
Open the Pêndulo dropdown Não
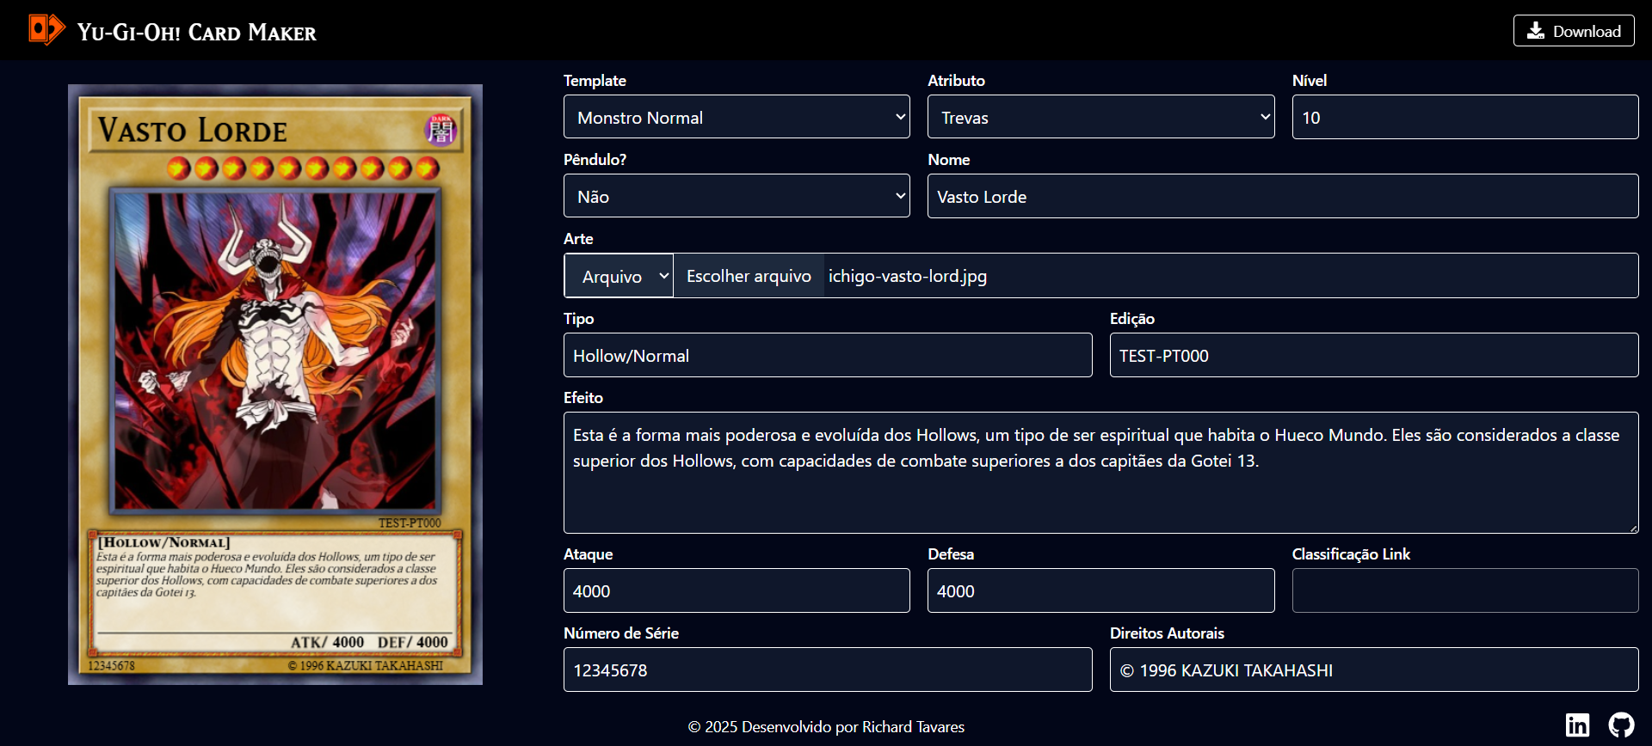point(737,196)
